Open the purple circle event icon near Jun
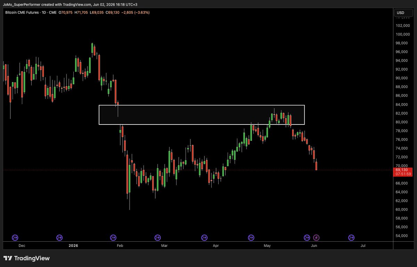417x267 pixels. point(307,238)
